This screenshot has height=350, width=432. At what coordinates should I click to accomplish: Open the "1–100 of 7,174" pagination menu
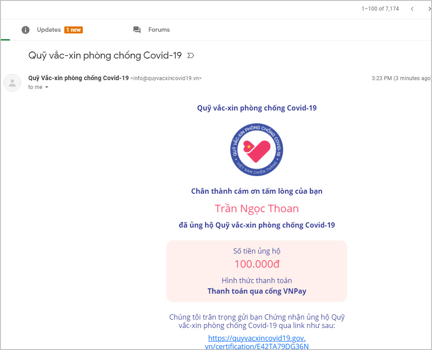click(380, 8)
